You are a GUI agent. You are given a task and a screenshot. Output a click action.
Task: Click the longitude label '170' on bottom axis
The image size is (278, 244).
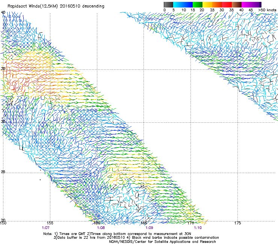point(191,223)
